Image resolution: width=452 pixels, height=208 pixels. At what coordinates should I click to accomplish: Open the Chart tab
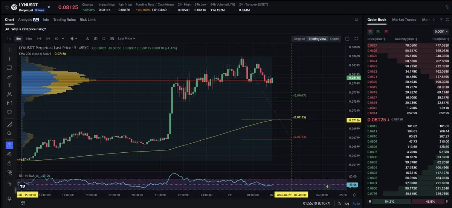[9, 20]
